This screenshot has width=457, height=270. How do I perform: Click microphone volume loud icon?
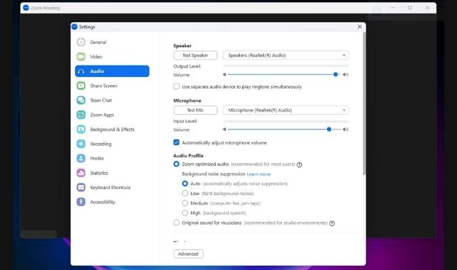[345, 130]
